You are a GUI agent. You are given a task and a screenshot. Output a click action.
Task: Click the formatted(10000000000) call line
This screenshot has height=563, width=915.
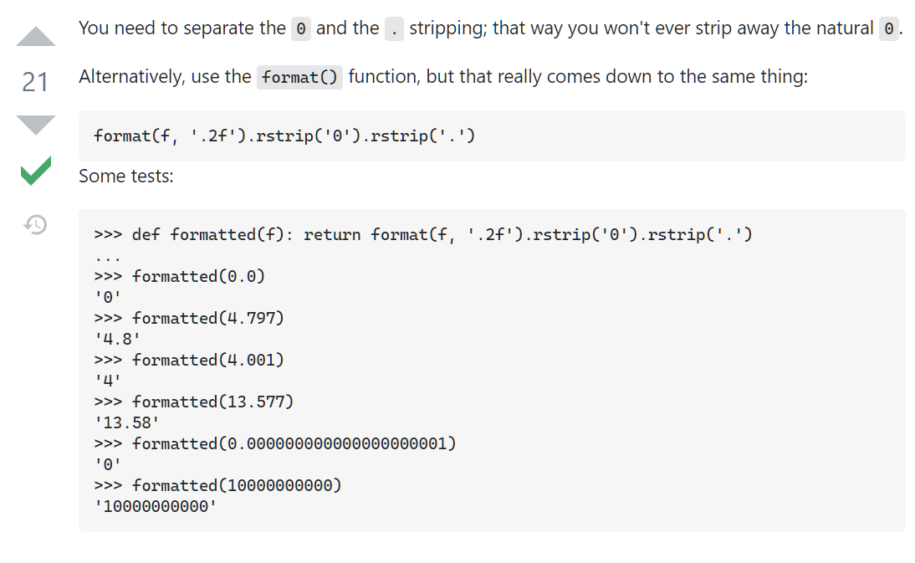pos(237,486)
